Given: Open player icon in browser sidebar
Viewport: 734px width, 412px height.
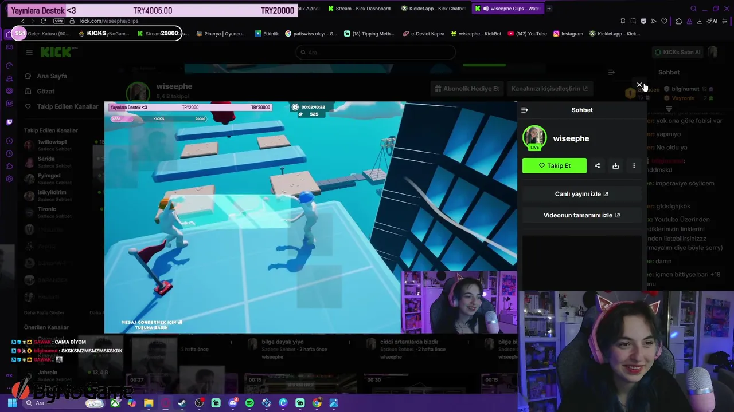Looking at the screenshot, I should click(x=9, y=141).
